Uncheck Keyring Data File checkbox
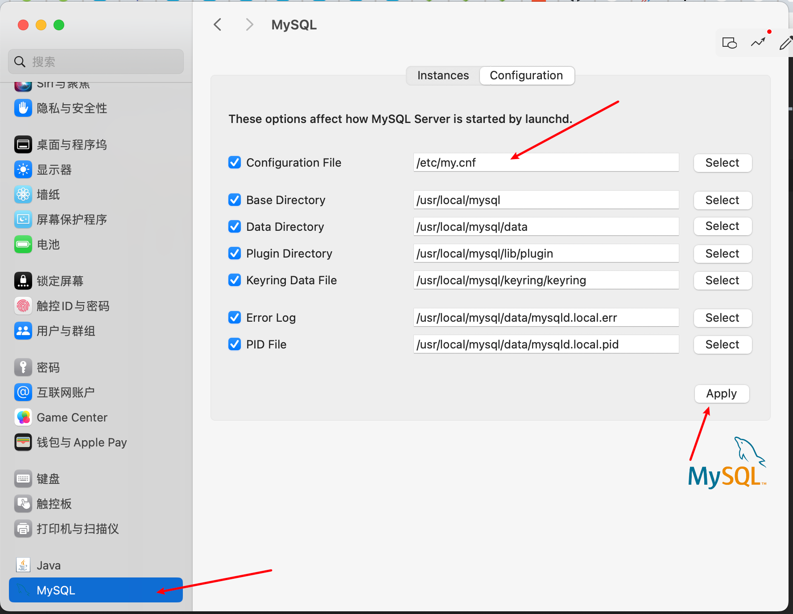793x614 pixels. [x=235, y=280]
